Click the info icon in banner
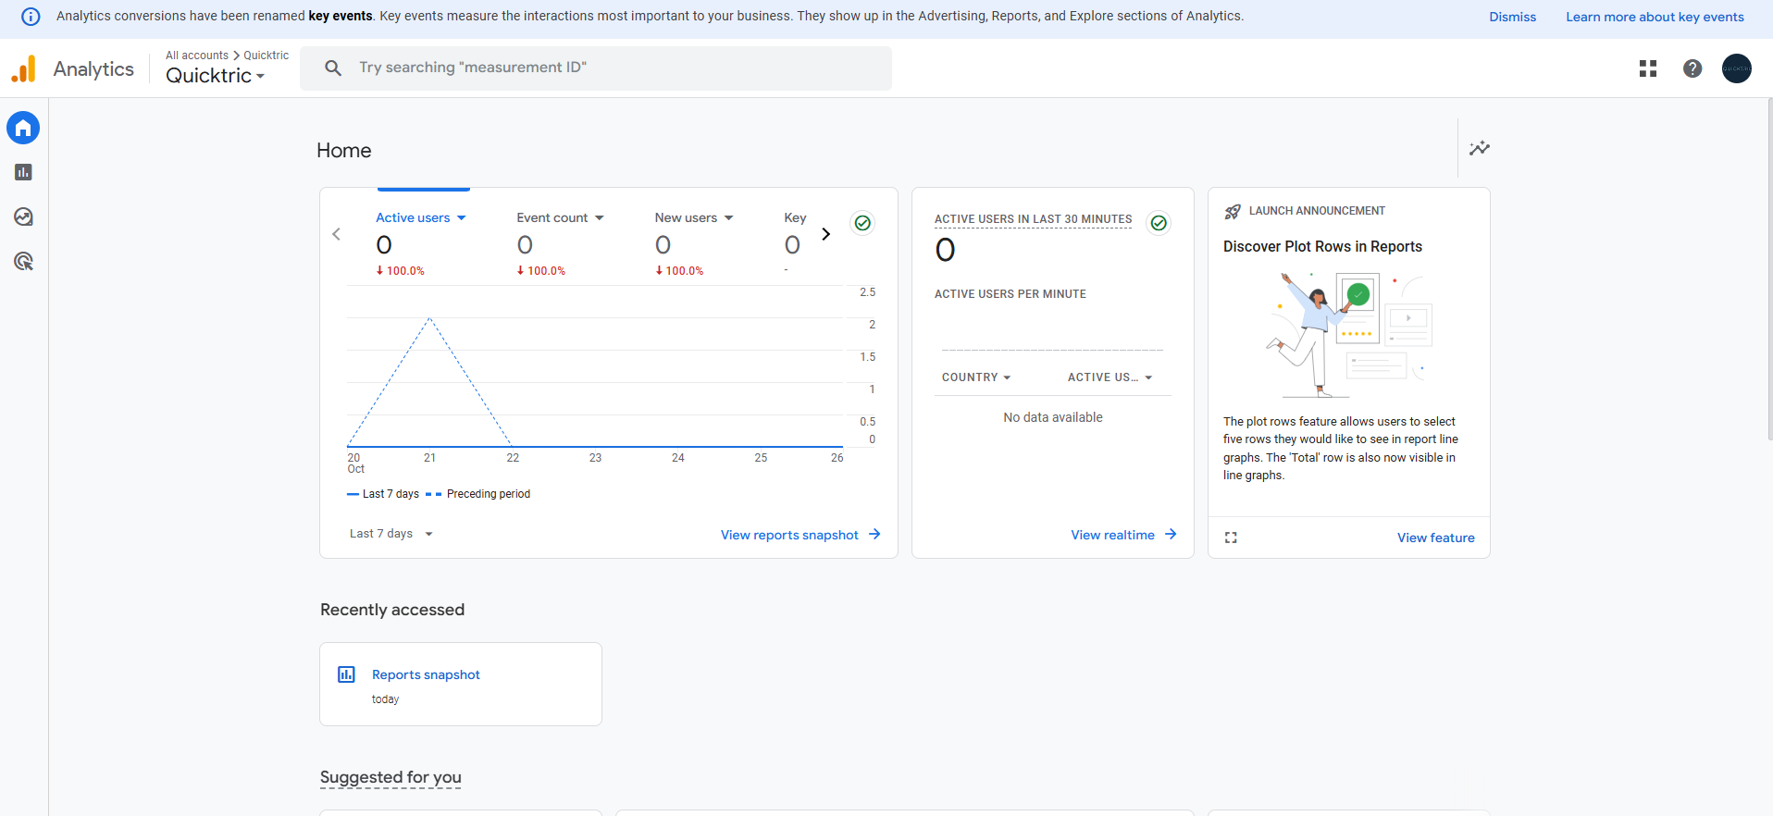Viewport: 1773px width, 816px height. pyautogui.click(x=31, y=17)
